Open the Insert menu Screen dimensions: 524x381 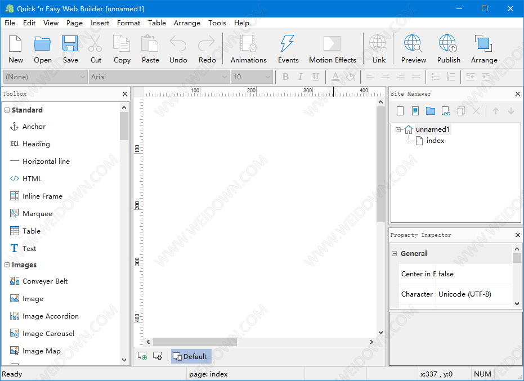tap(100, 23)
